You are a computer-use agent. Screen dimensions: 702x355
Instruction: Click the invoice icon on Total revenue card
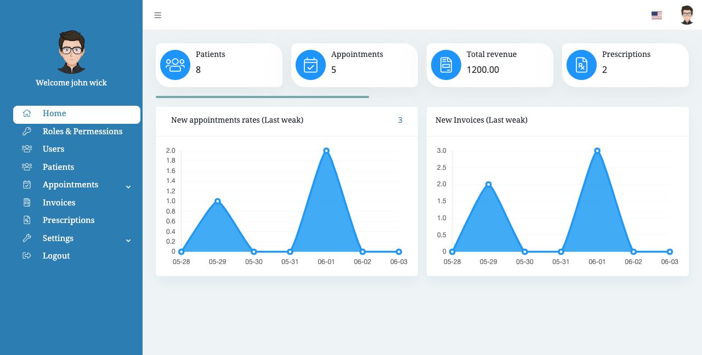click(x=446, y=65)
